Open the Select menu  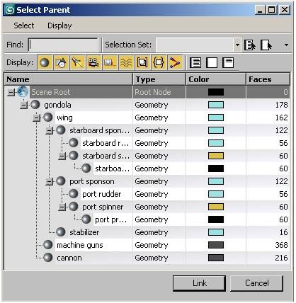pyautogui.click(x=24, y=25)
